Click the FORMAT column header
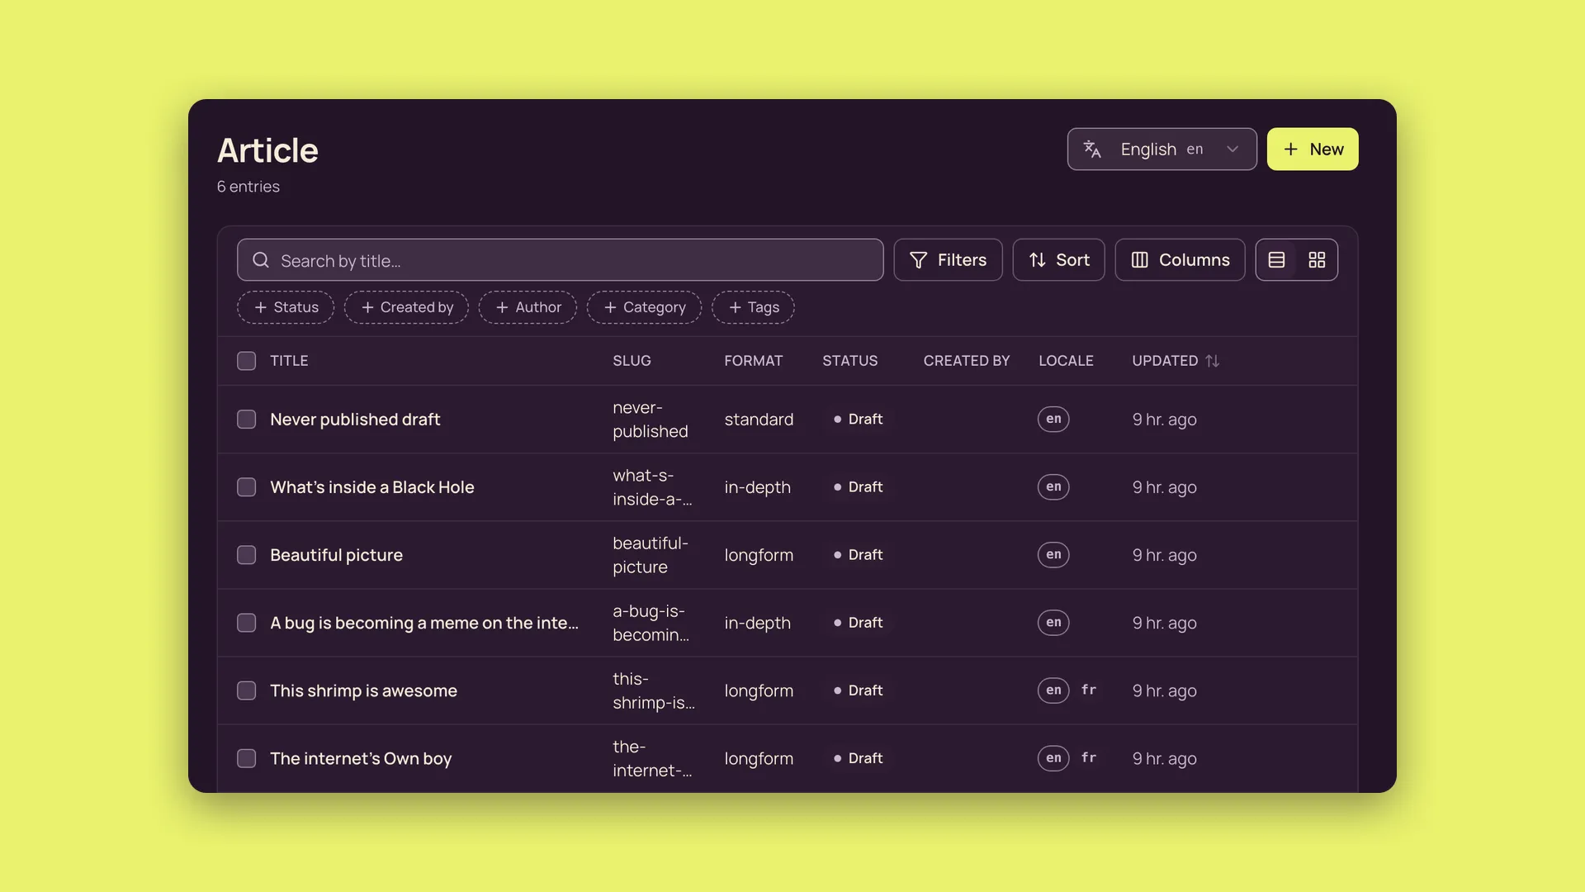The image size is (1585, 892). pyautogui.click(x=753, y=361)
